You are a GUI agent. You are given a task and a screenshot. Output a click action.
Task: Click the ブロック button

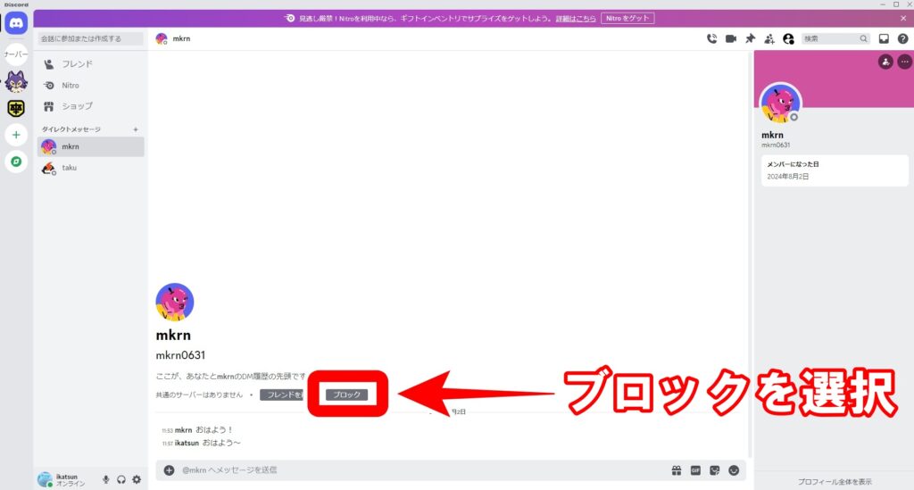tap(347, 395)
